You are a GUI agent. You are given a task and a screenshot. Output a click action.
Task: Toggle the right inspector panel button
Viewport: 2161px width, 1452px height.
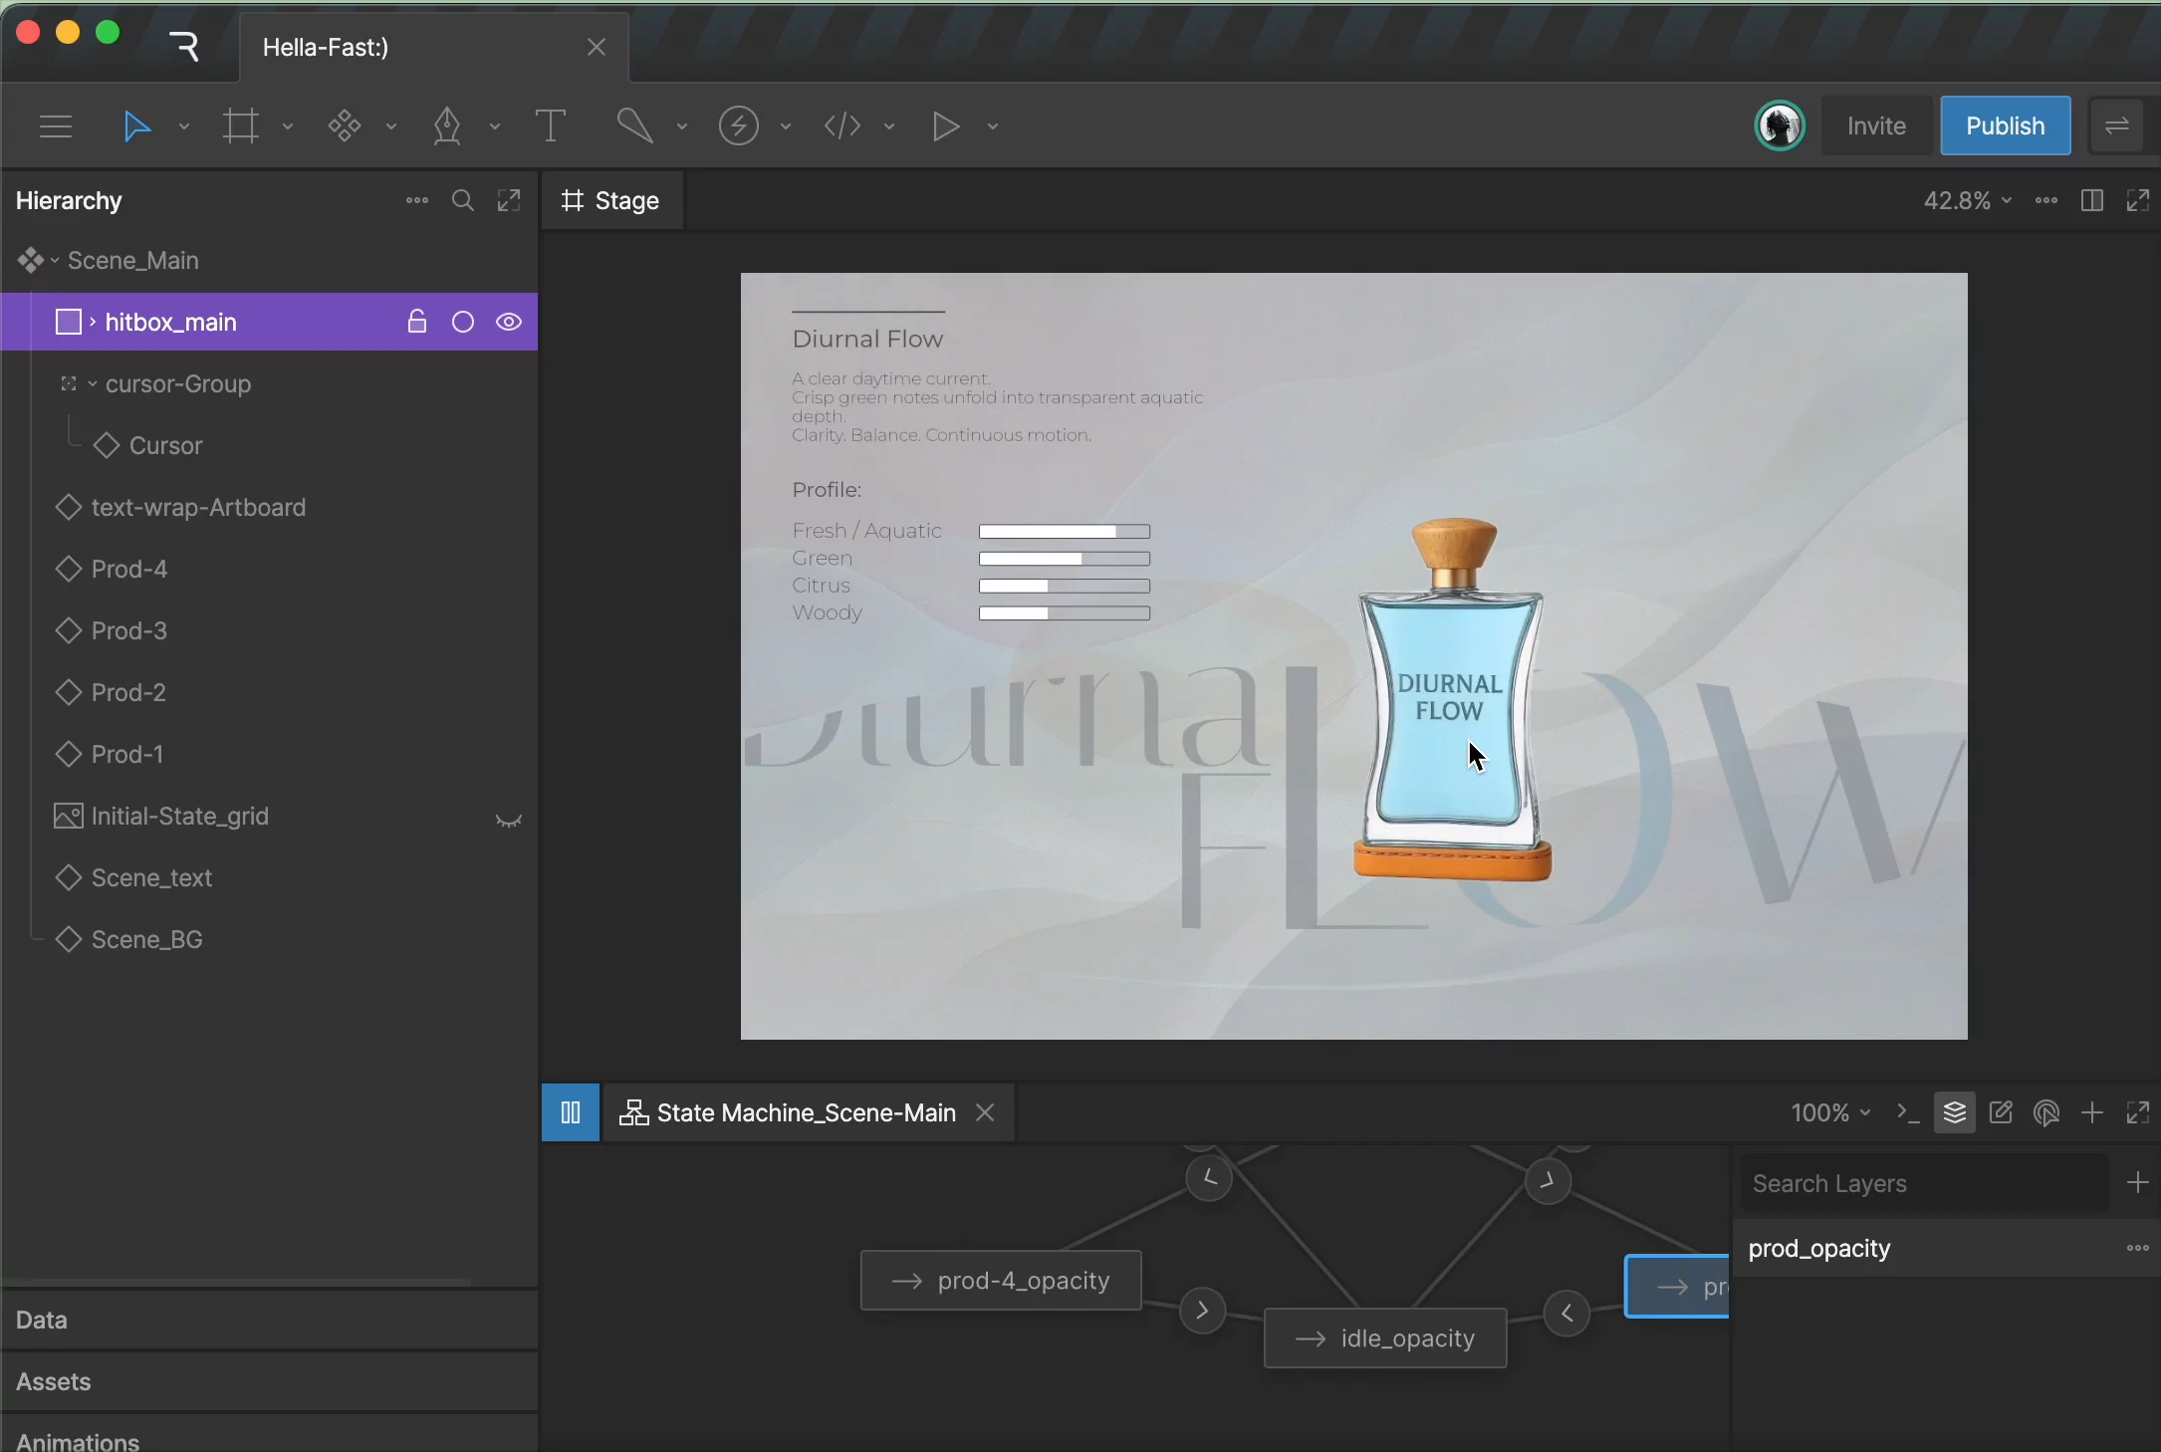coord(2117,126)
